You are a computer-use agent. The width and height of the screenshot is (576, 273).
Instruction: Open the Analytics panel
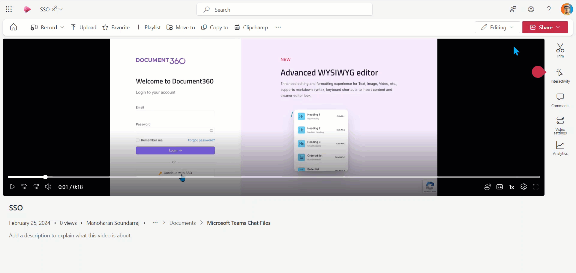pyautogui.click(x=560, y=148)
